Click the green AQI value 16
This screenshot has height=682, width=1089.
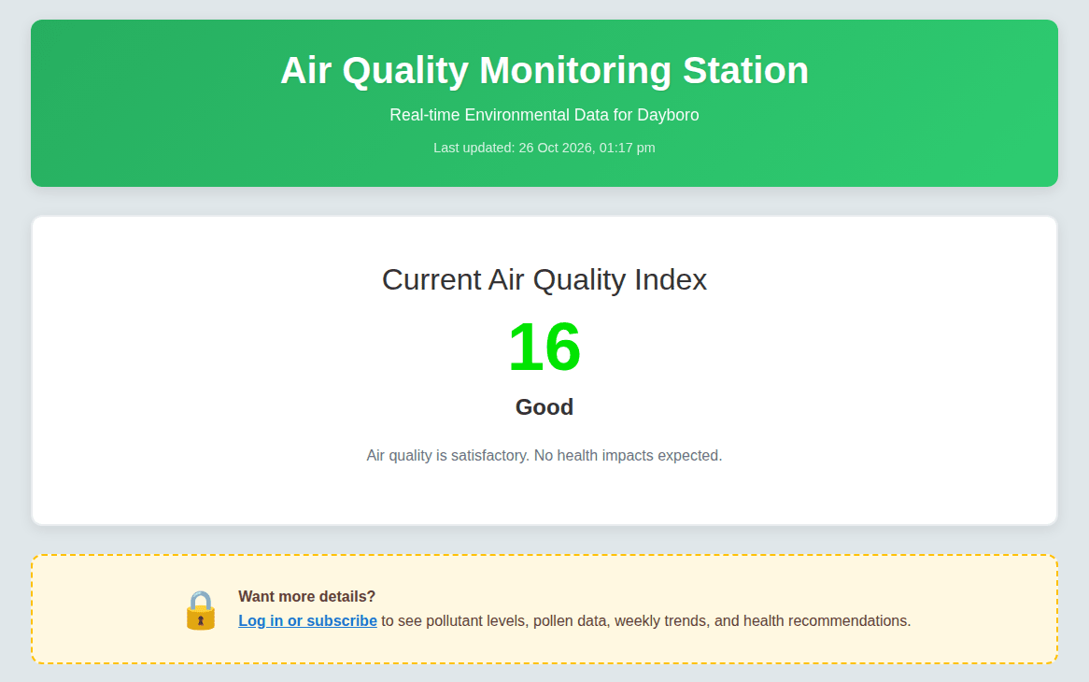point(544,347)
